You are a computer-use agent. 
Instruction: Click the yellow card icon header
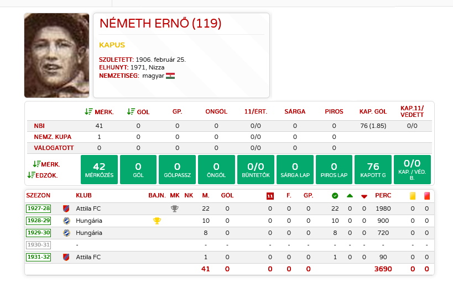[413, 196]
